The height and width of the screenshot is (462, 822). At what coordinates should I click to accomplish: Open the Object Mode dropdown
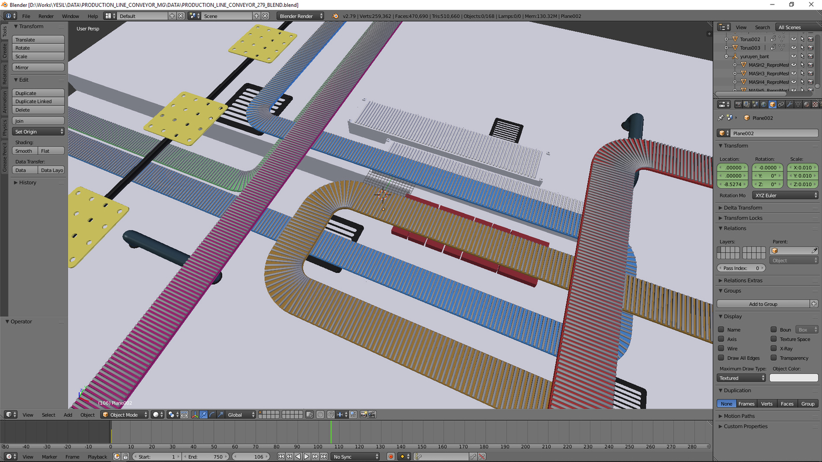click(x=125, y=415)
